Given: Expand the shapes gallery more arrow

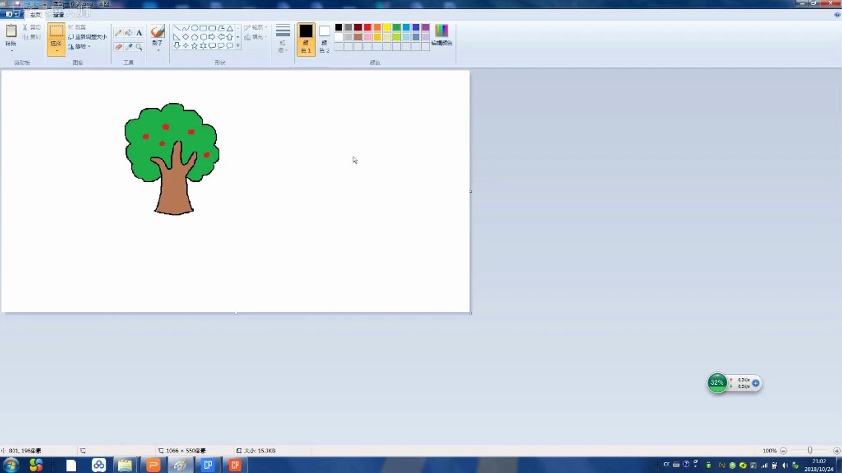Looking at the screenshot, I should pyautogui.click(x=238, y=46).
